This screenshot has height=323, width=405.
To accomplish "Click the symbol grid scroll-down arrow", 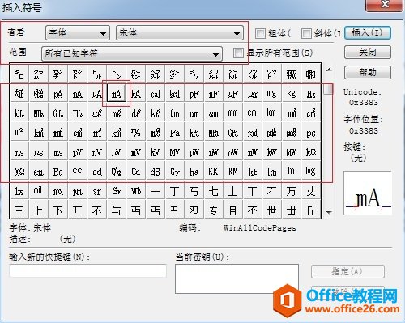I will [x=329, y=212].
